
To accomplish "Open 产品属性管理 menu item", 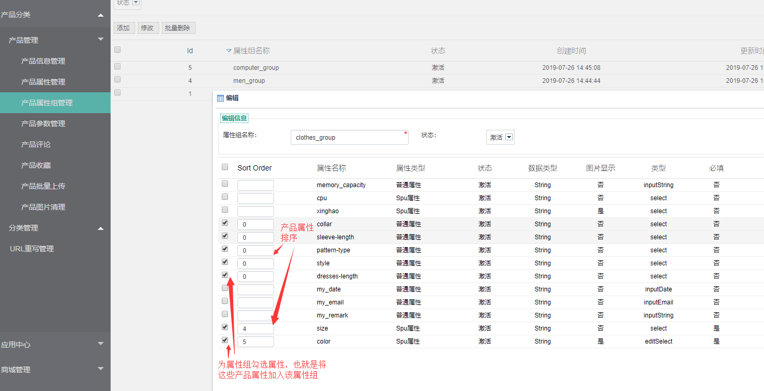I will pyautogui.click(x=43, y=82).
